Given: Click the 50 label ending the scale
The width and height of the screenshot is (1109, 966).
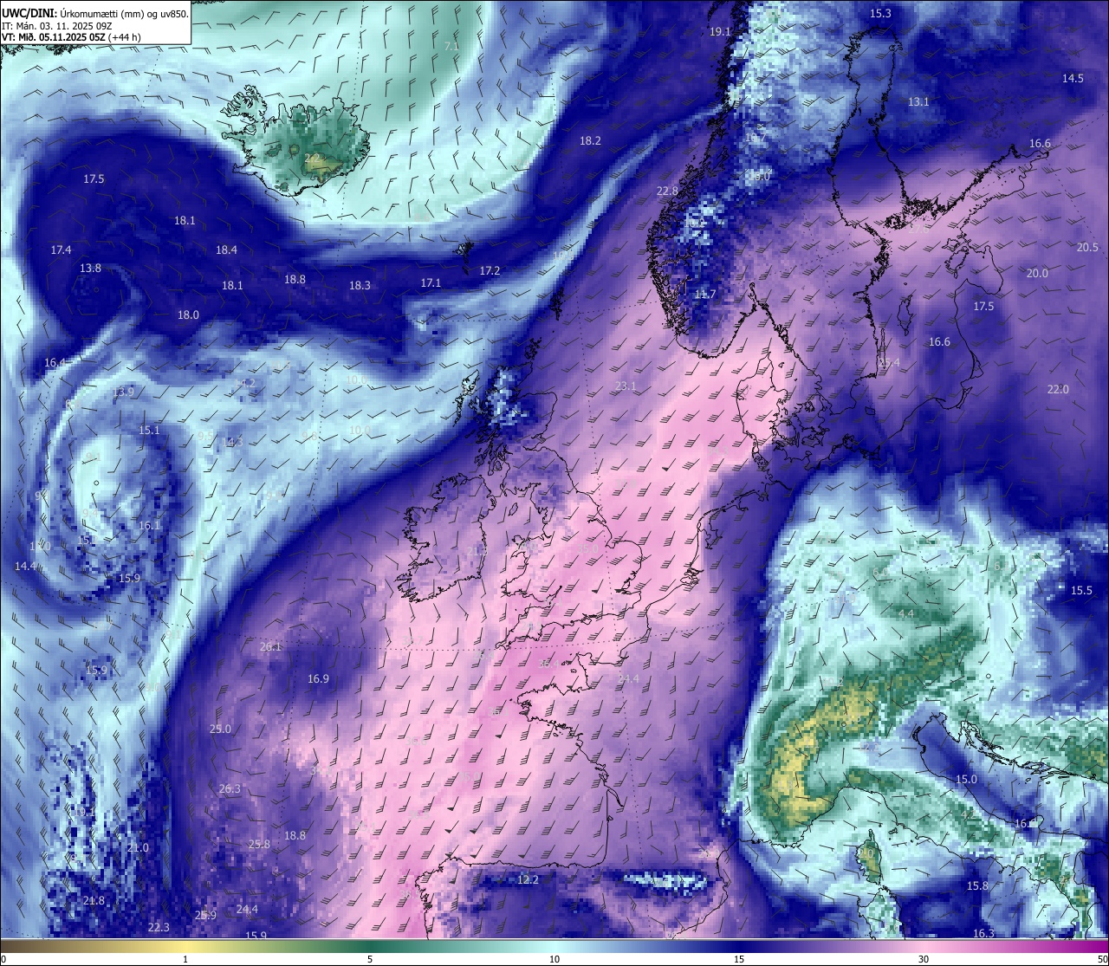Looking at the screenshot, I should (x=1102, y=959).
